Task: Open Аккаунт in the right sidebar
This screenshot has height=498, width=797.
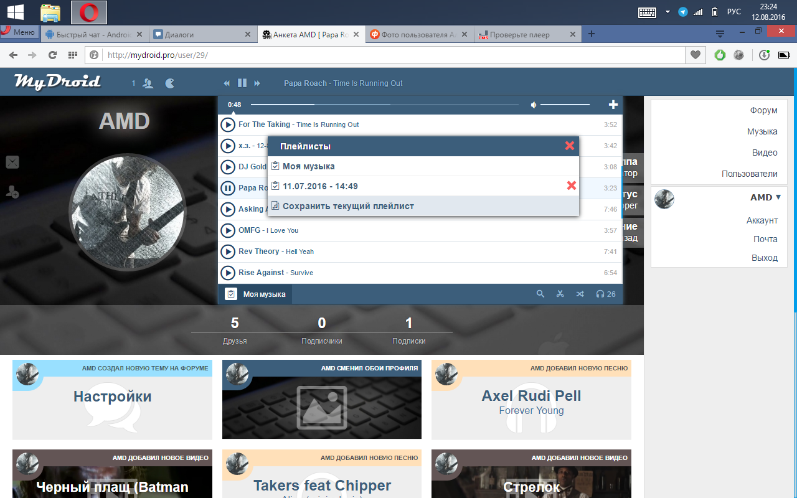Action: 762,220
